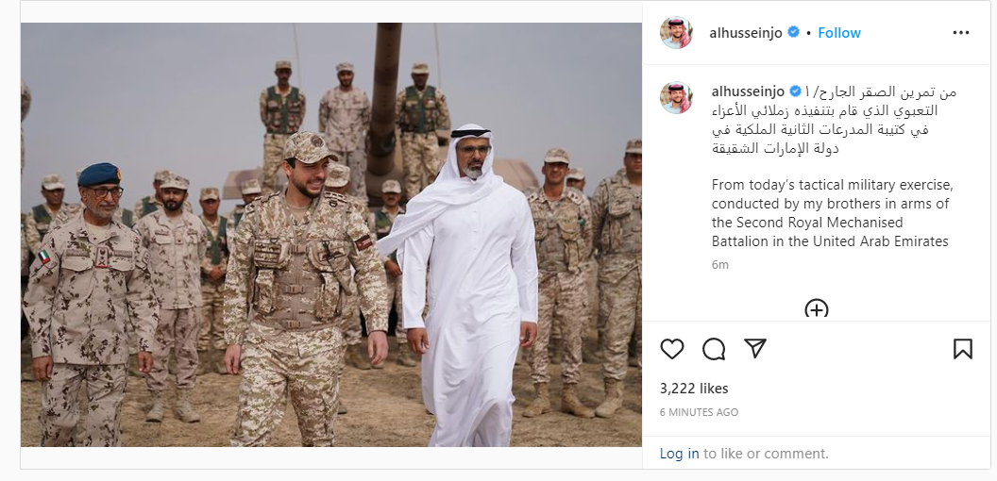
Task: Click the Log in link
Action: [x=679, y=454]
